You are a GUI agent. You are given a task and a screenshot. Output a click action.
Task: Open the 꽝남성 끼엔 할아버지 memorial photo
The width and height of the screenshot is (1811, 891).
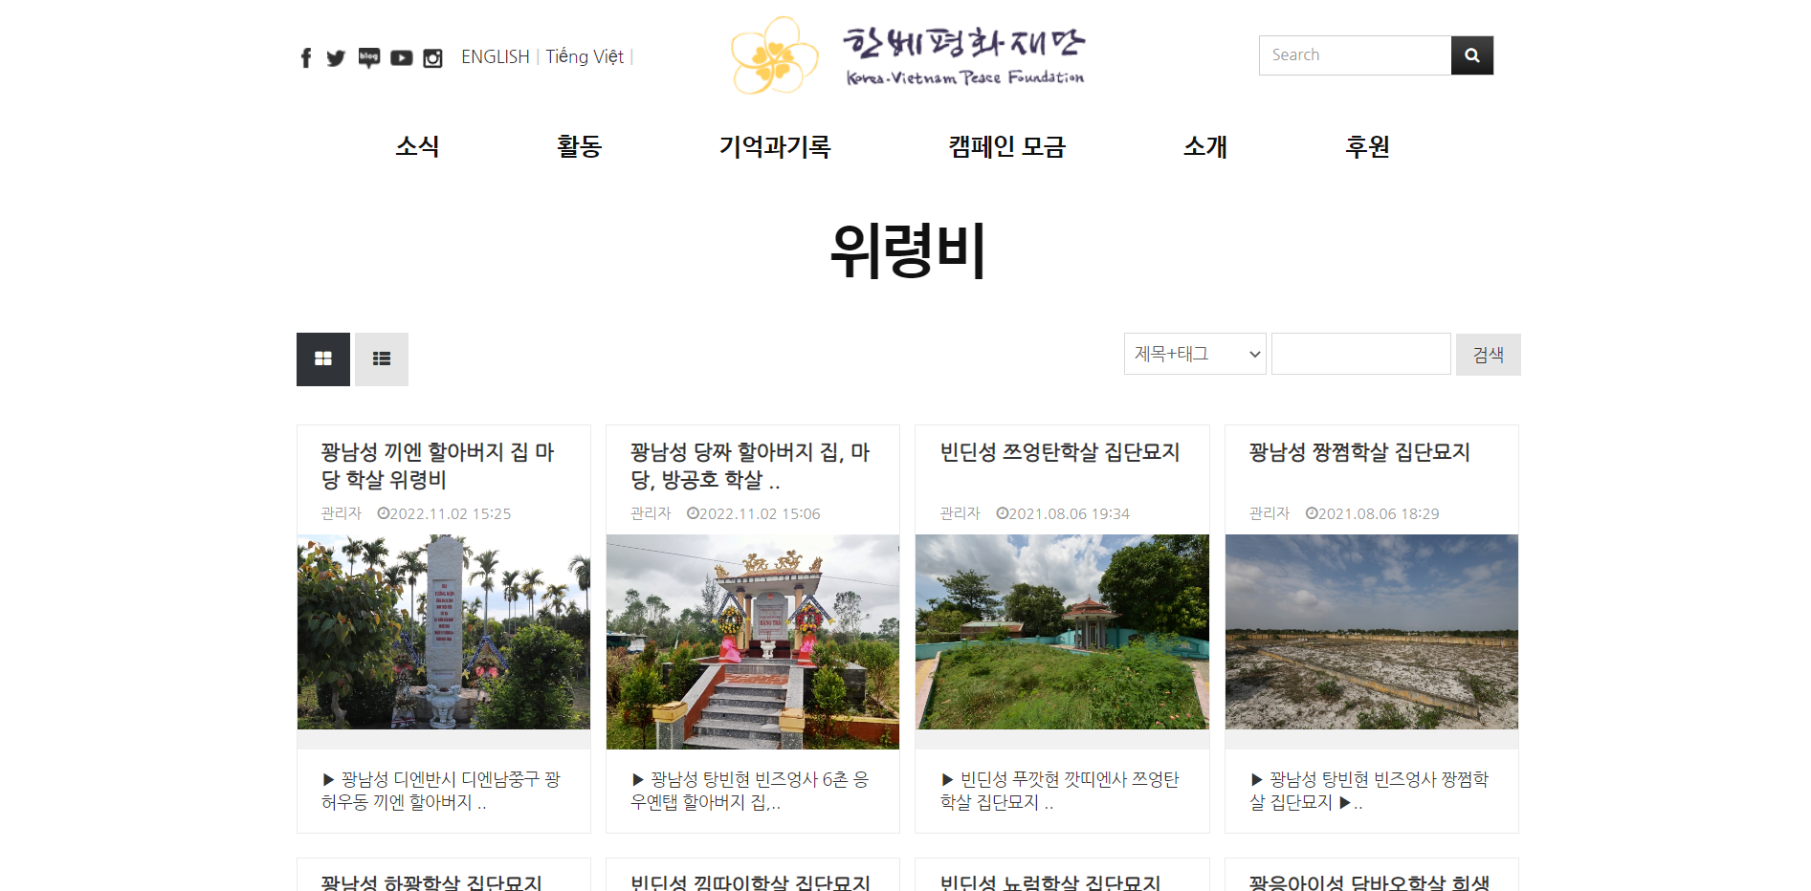tap(444, 632)
